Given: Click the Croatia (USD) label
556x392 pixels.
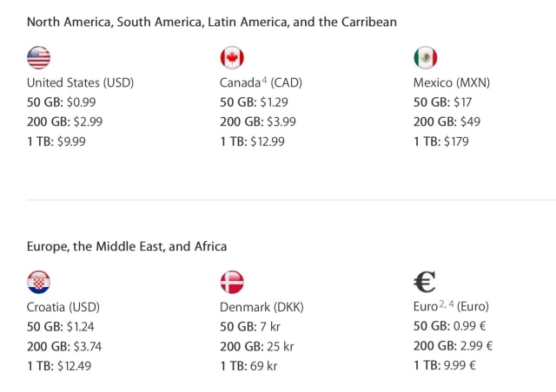Looking at the screenshot, I should click(63, 307).
